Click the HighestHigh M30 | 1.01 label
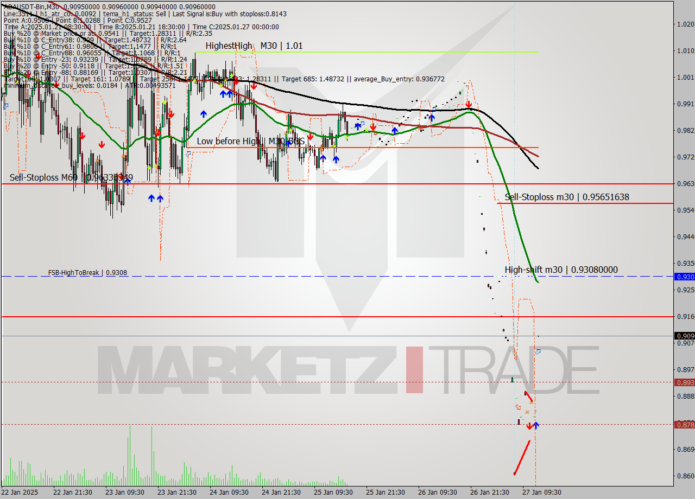 click(x=254, y=46)
